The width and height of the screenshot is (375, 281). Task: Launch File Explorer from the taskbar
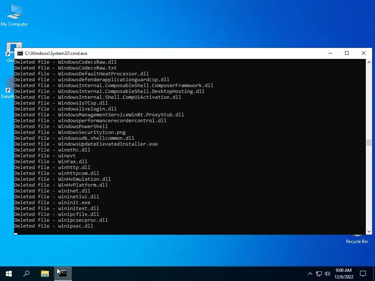coord(45,274)
